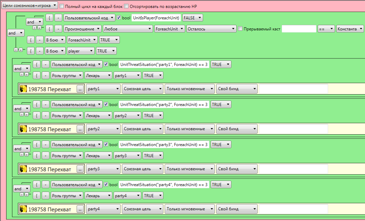Change the FALSE dropdown after UnitIsPlayer code
365x221 pixels.
click(192, 18)
